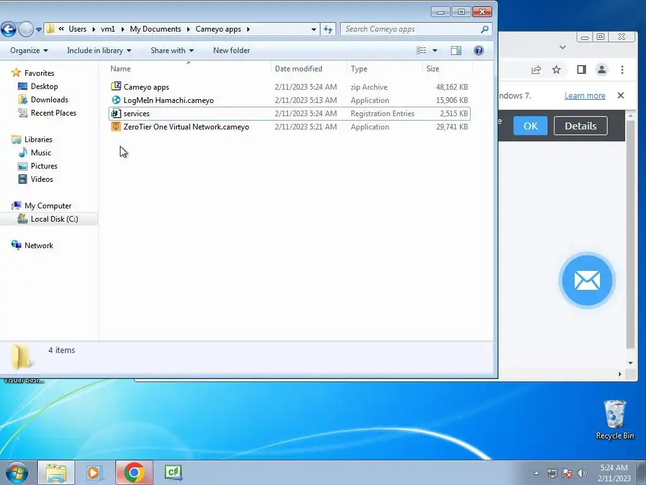Select the LogMeIn Hamachi.cameyo file icon
This screenshot has width=646, height=485.
116,100
